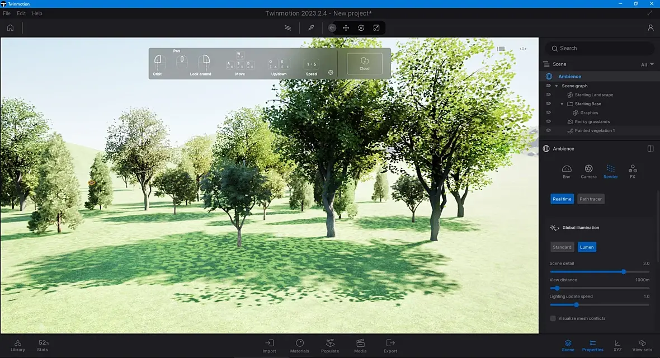Image resolution: width=660 pixels, height=358 pixels.
Task: Select the translate move gizmo tool
Action: click(346, 28)
